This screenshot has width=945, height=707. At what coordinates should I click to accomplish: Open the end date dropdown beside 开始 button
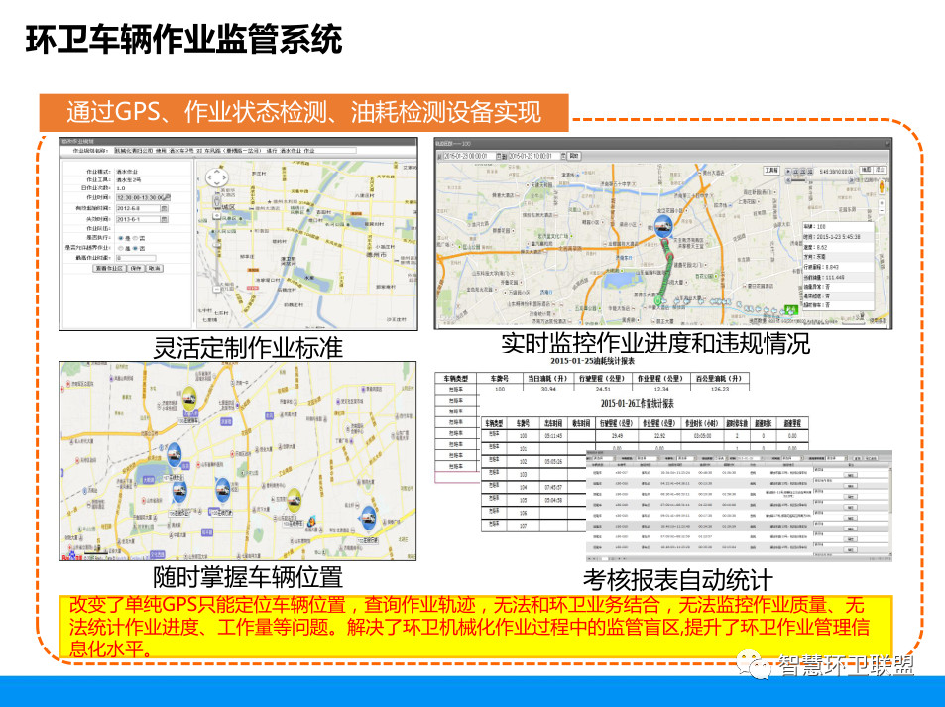pyautogui.click(x=562, y=156)
